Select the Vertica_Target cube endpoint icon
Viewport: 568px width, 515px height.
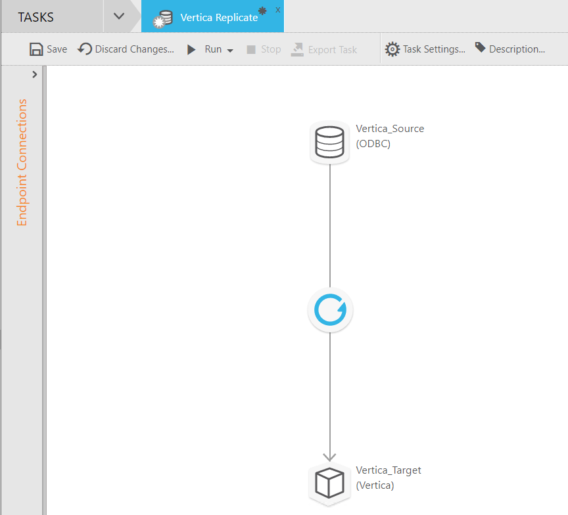[329, 483]
